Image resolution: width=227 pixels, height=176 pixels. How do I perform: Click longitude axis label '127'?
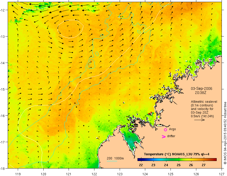[x=222, y=174]
